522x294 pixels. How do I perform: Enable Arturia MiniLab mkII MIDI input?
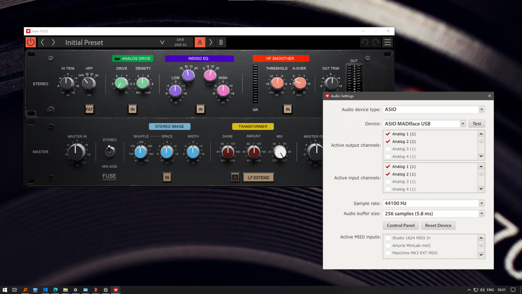[388, 245]
